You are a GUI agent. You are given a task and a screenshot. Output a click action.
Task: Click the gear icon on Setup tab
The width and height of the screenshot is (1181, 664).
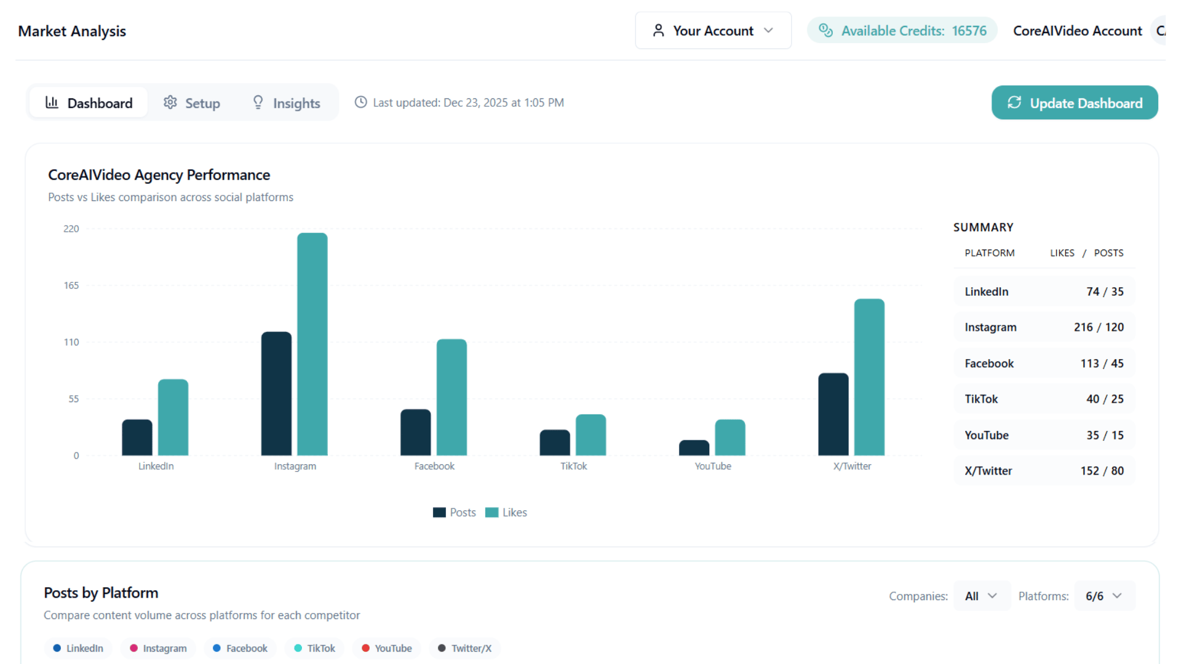pyautogui.click(x=170, y=103)
